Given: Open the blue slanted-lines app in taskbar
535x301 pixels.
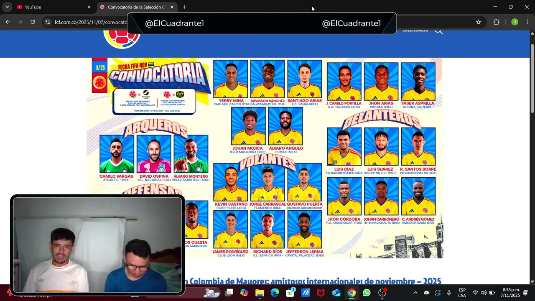Looking at the screenshot, I should pos(306,293).
